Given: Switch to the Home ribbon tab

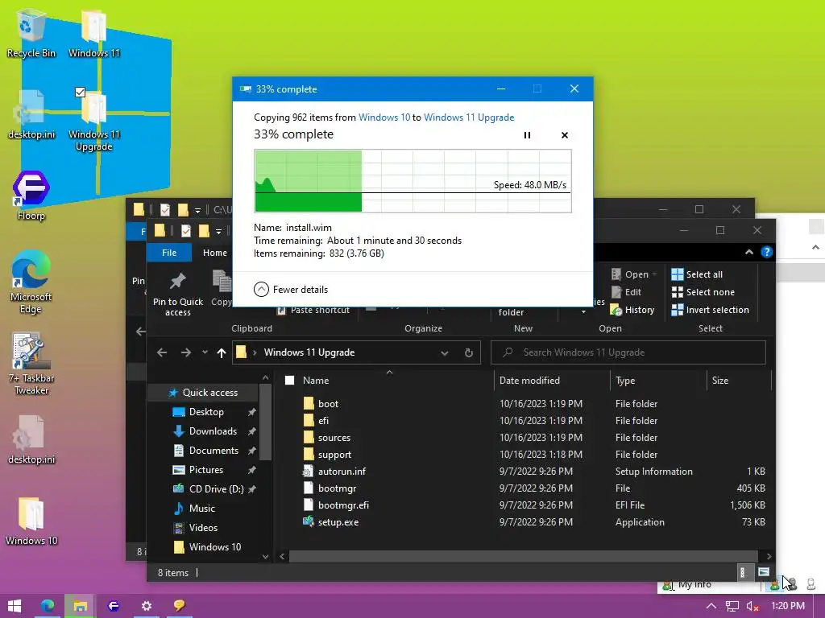Looking at the screenshot, I should pos(214,253).
